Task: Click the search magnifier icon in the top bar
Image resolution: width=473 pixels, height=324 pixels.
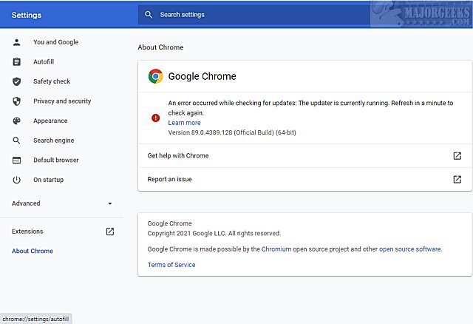Action: point(149,15)
